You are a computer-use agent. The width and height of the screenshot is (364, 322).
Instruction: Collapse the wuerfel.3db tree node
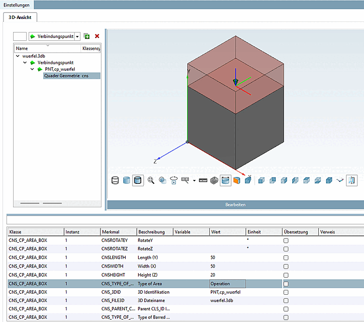18,56
